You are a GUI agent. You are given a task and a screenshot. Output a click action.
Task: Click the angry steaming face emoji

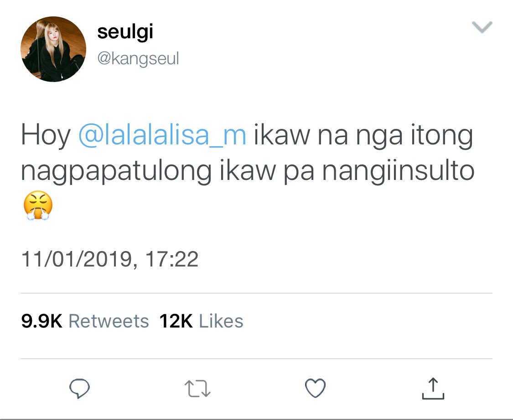38,205
